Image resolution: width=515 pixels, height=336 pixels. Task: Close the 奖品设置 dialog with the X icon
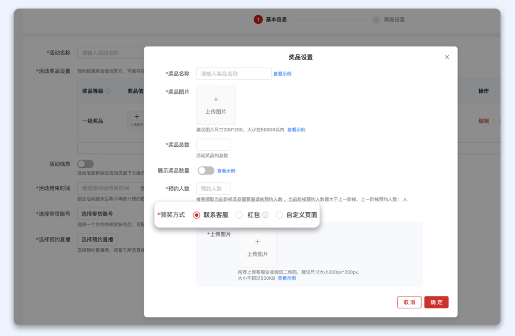[x=447, y=56]
